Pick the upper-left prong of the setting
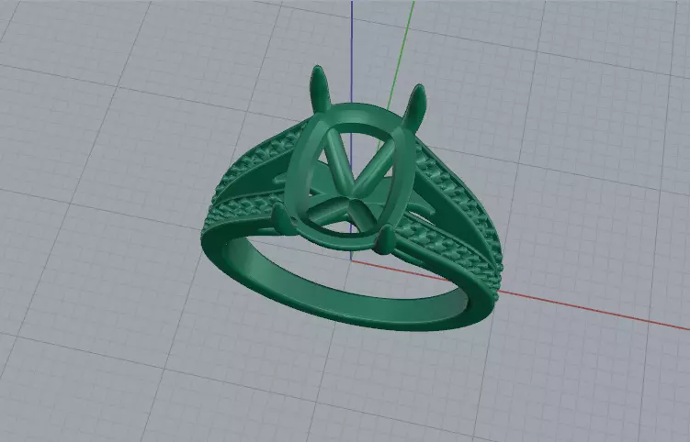The height and width of the screenshot is (442, 690). pos(321,89)
